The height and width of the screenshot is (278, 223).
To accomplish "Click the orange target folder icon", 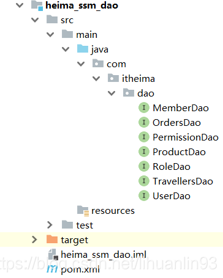I will pyautogui.click(x=52, y=240).
